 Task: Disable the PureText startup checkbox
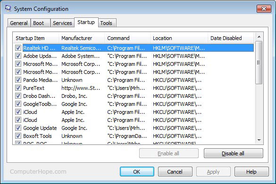(x=18, y=88)
